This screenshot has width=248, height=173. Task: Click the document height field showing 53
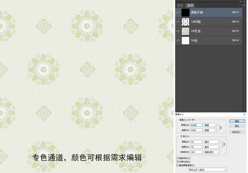tap(196, 147)
